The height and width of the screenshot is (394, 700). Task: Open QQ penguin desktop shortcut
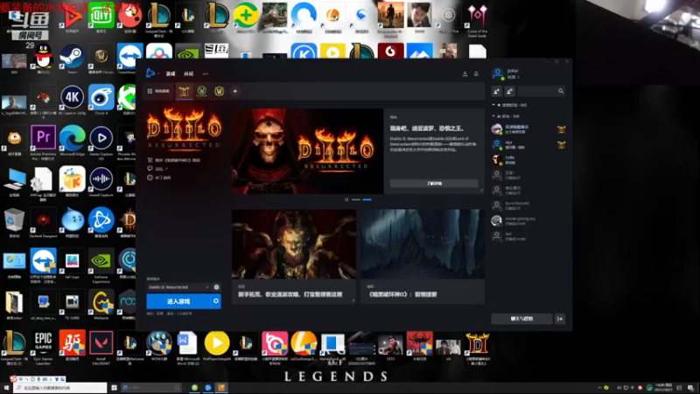tap(43, 59)
